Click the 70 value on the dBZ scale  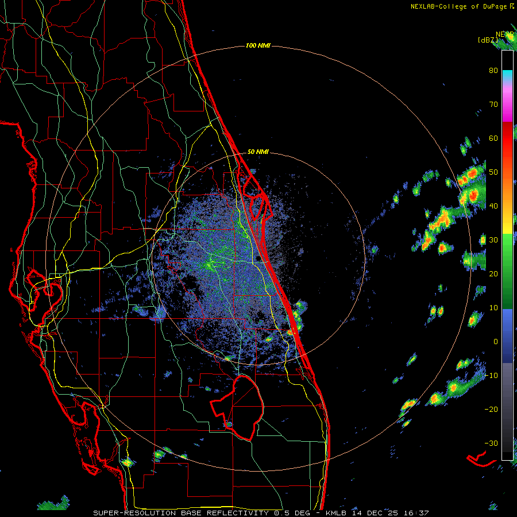tap(493, 105)
